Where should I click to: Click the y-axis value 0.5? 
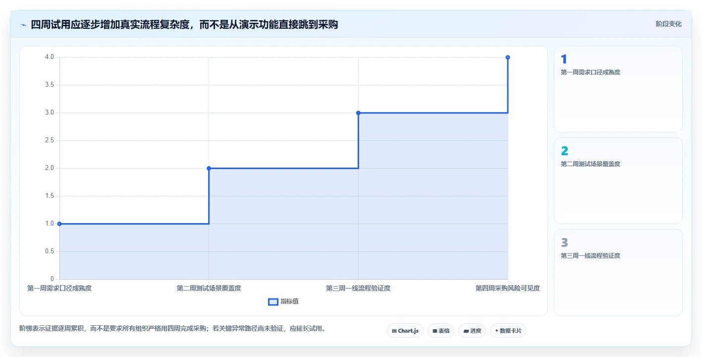click(x=49, y=251)
